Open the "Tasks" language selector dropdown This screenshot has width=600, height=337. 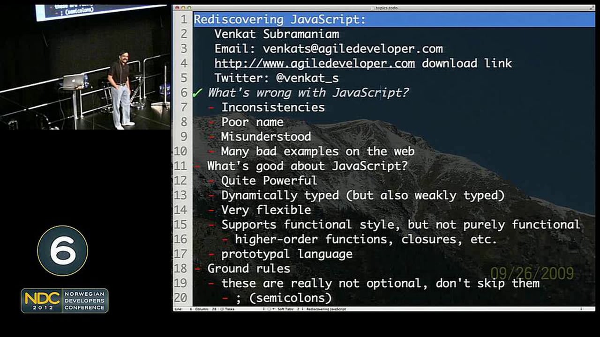[230, 310]
